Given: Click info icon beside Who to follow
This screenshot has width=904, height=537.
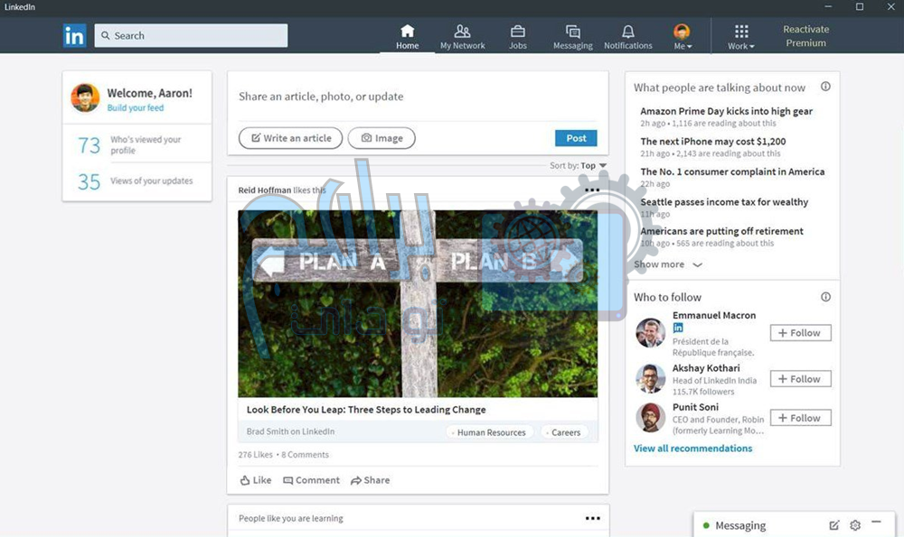Looking at the screenshot, I should click(824, 297).
